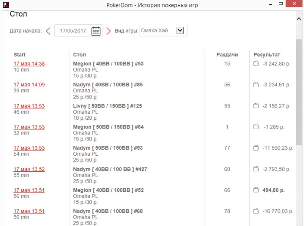The height and width of the screenshot is (226, 304).
Task: Click the Стол column header
Action: tap(79, 55)
